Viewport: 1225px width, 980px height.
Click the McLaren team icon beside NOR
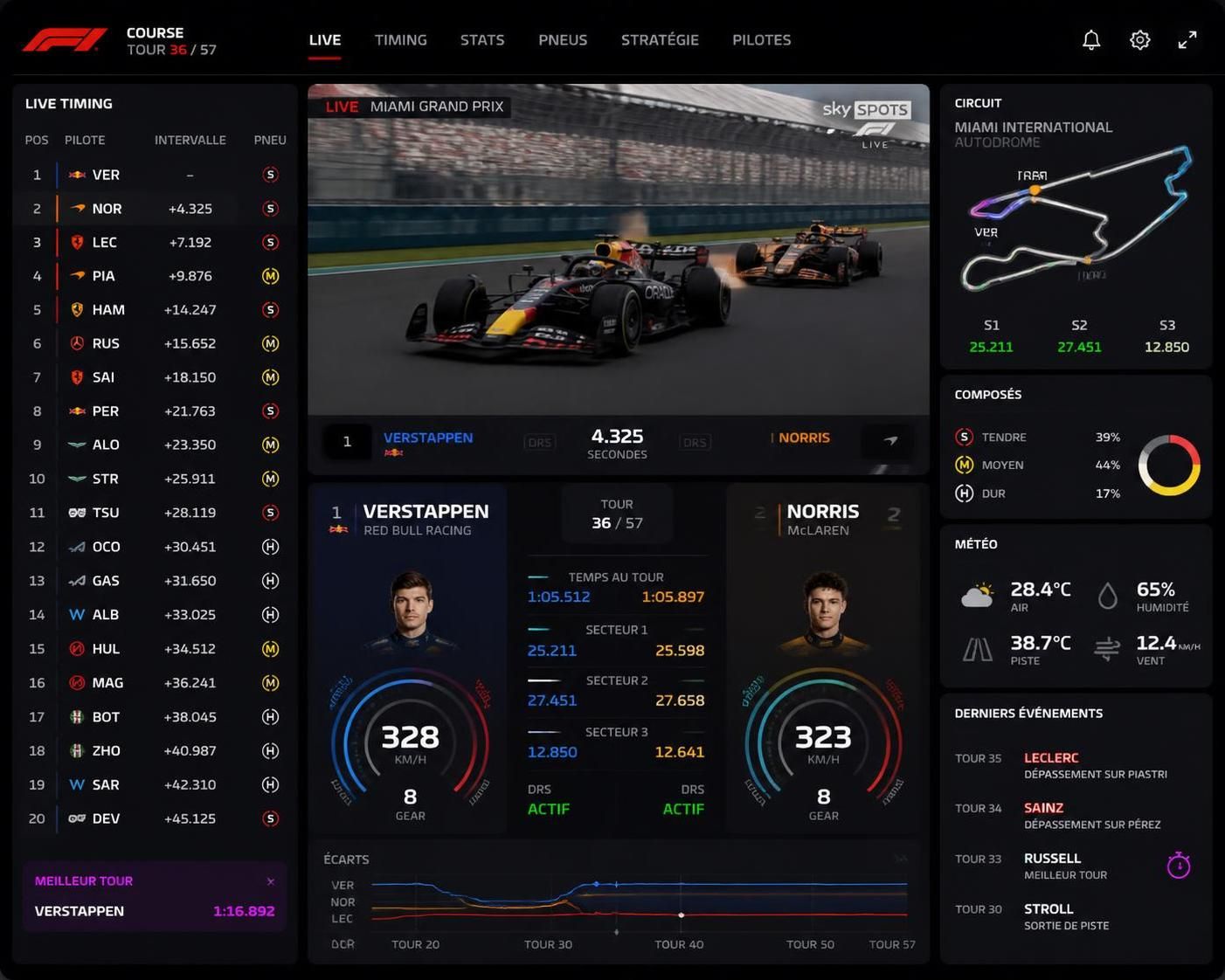[x=77, y=208]
